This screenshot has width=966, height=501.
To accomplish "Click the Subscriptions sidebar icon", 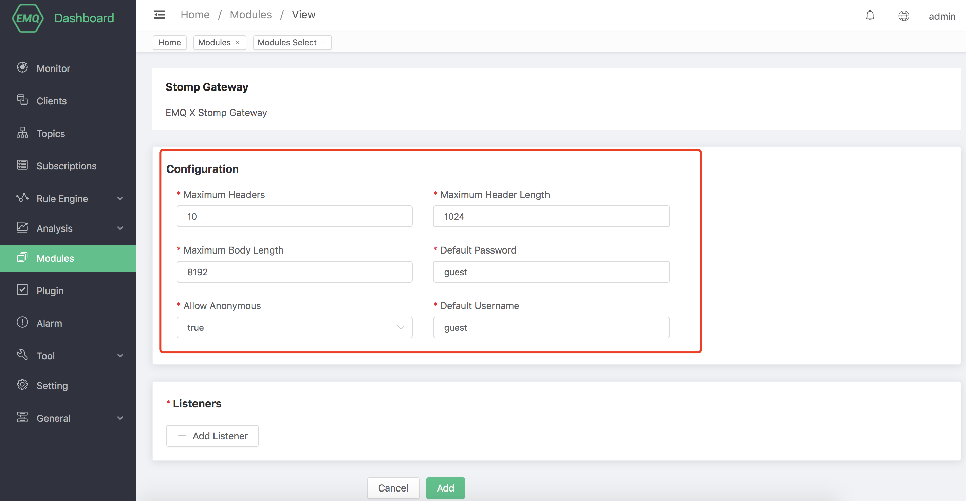I will pos(22,165).
